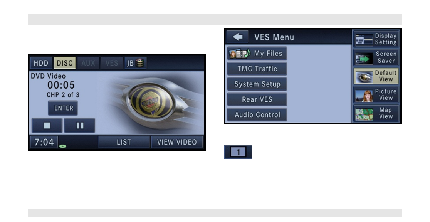
Task: Open My Files
Action: (x=257, y=53)
